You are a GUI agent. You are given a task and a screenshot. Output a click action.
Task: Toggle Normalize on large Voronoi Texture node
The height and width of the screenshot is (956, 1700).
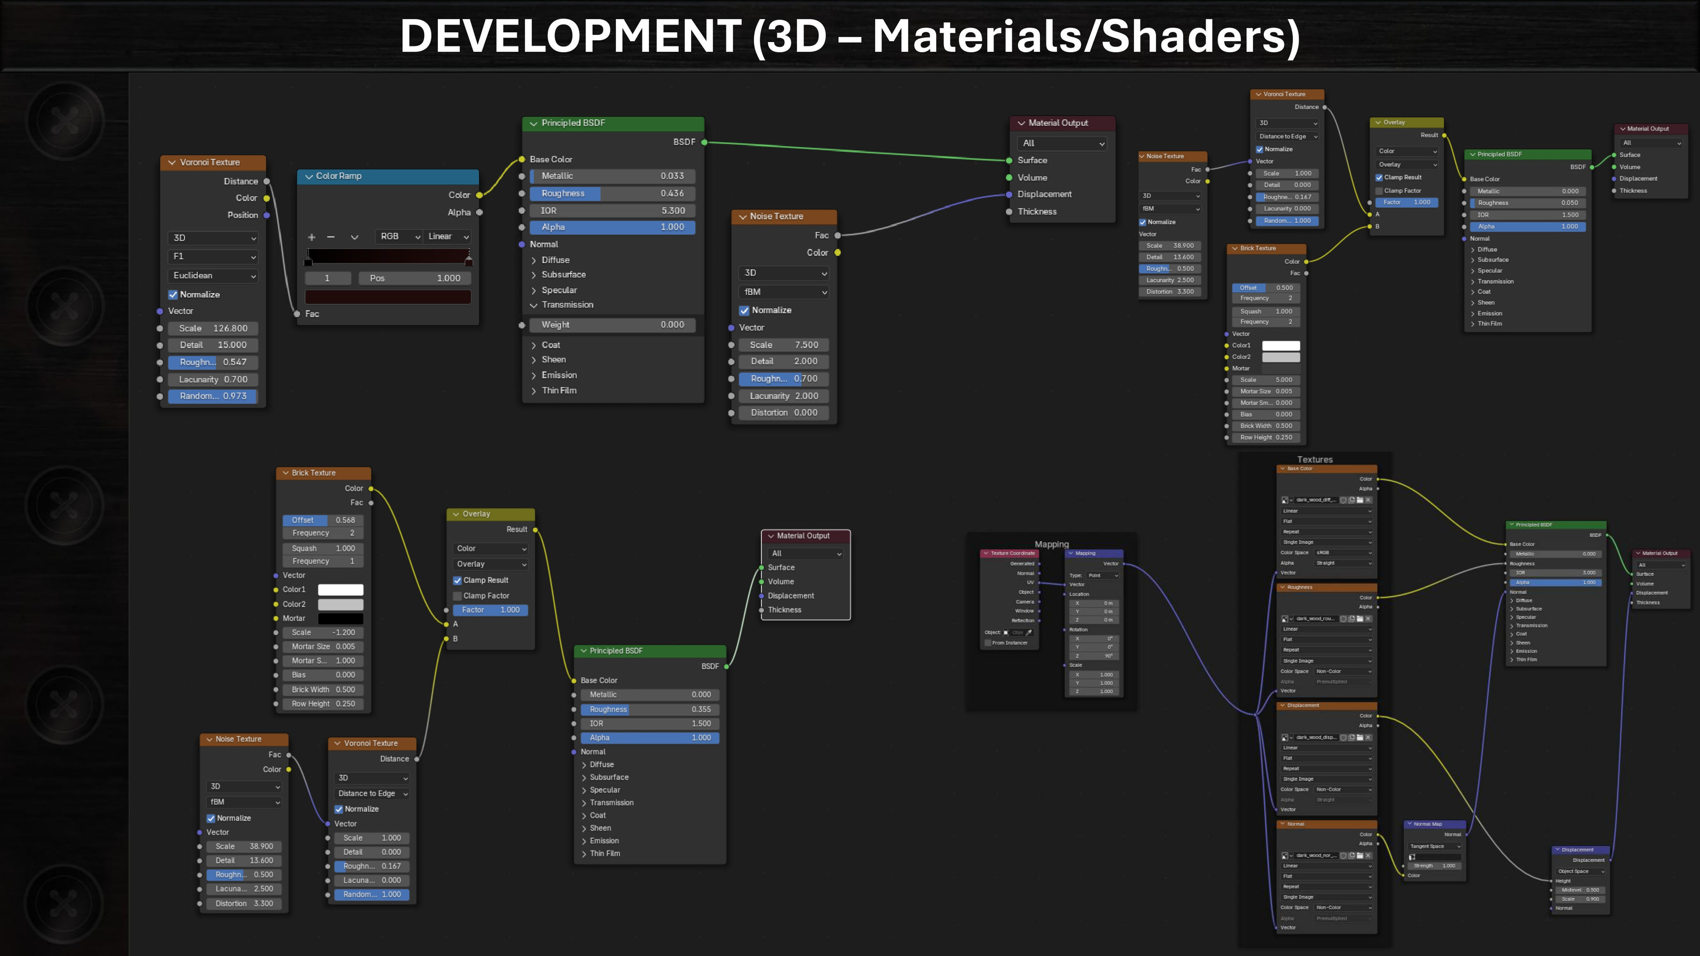(173, 295)
